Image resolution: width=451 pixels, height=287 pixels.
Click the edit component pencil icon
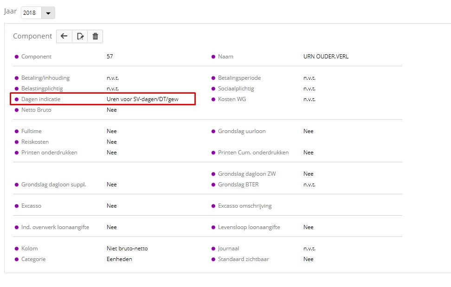[x=80, y=36]
